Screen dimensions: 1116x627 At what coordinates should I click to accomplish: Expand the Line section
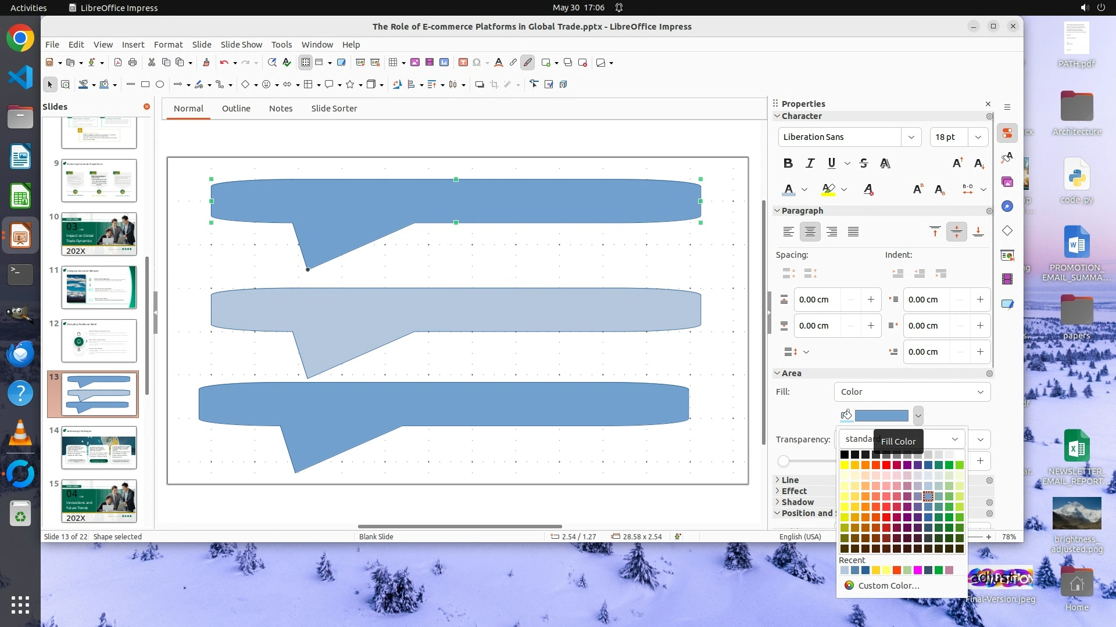point(789,480)
